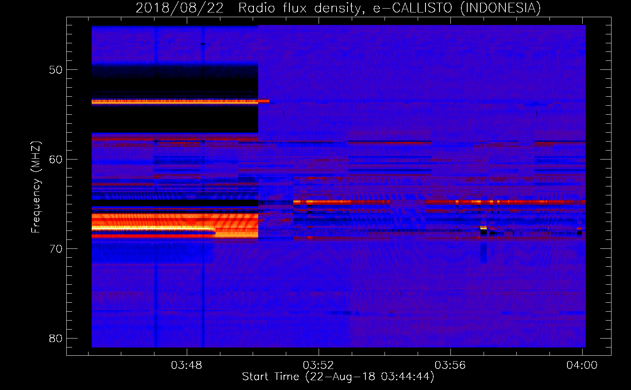Click the '50' frequency tick label
The height and width of the screenshot is (390, 631).
tap(56, 70)
